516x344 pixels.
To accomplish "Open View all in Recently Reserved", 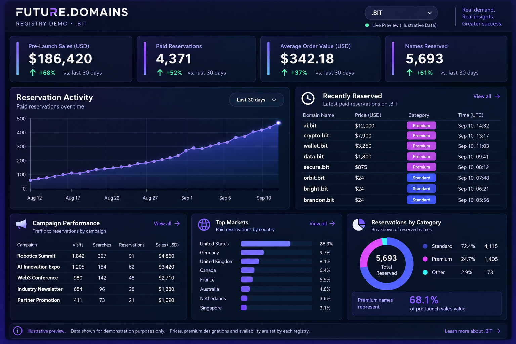I will pos(486,96).
